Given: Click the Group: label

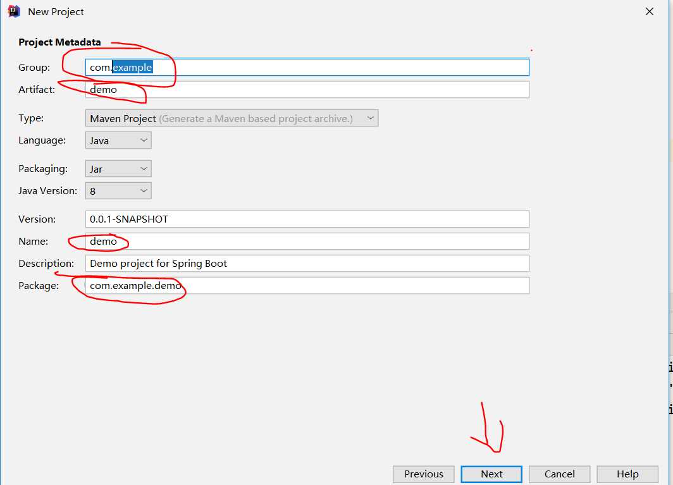Looking at the screenshot, I should pos(34,68).
